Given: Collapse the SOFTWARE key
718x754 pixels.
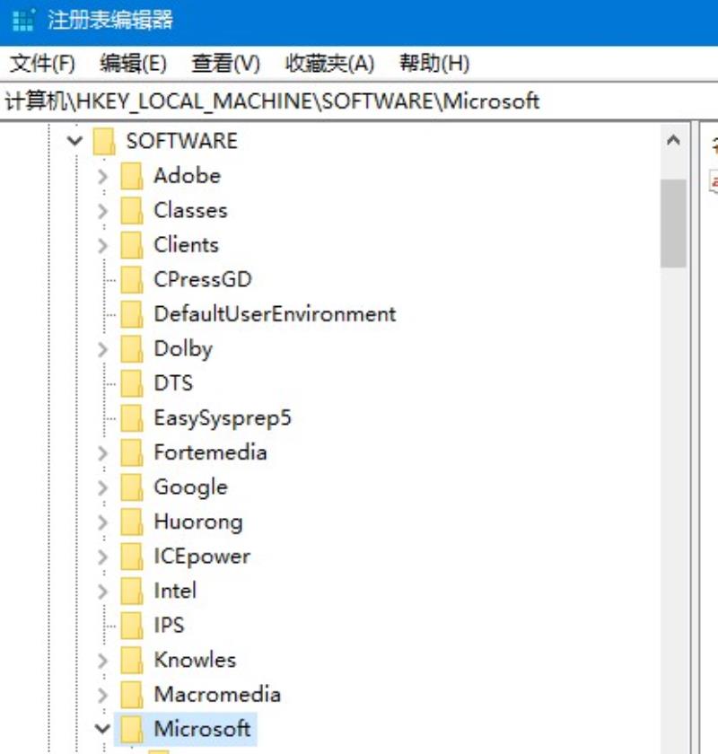Looking at the screenshot, I should pyautogui.click(x=75, y=142).
